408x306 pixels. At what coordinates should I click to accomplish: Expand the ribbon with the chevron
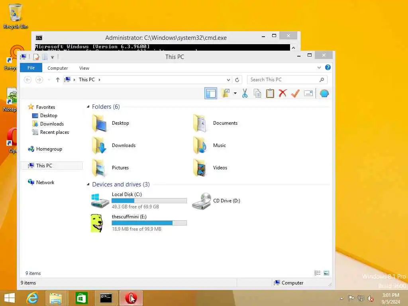[319, 68]
